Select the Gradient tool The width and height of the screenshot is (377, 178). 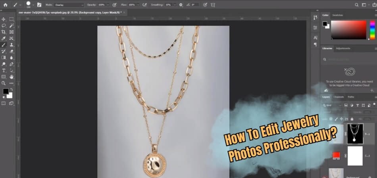4,57
